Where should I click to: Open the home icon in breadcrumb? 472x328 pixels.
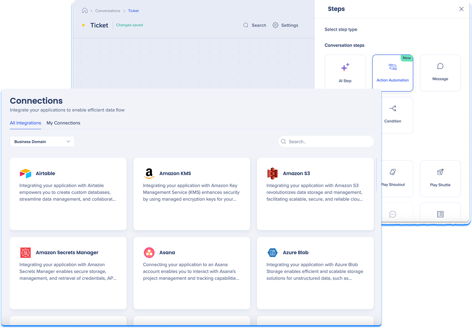click(85, 11)
